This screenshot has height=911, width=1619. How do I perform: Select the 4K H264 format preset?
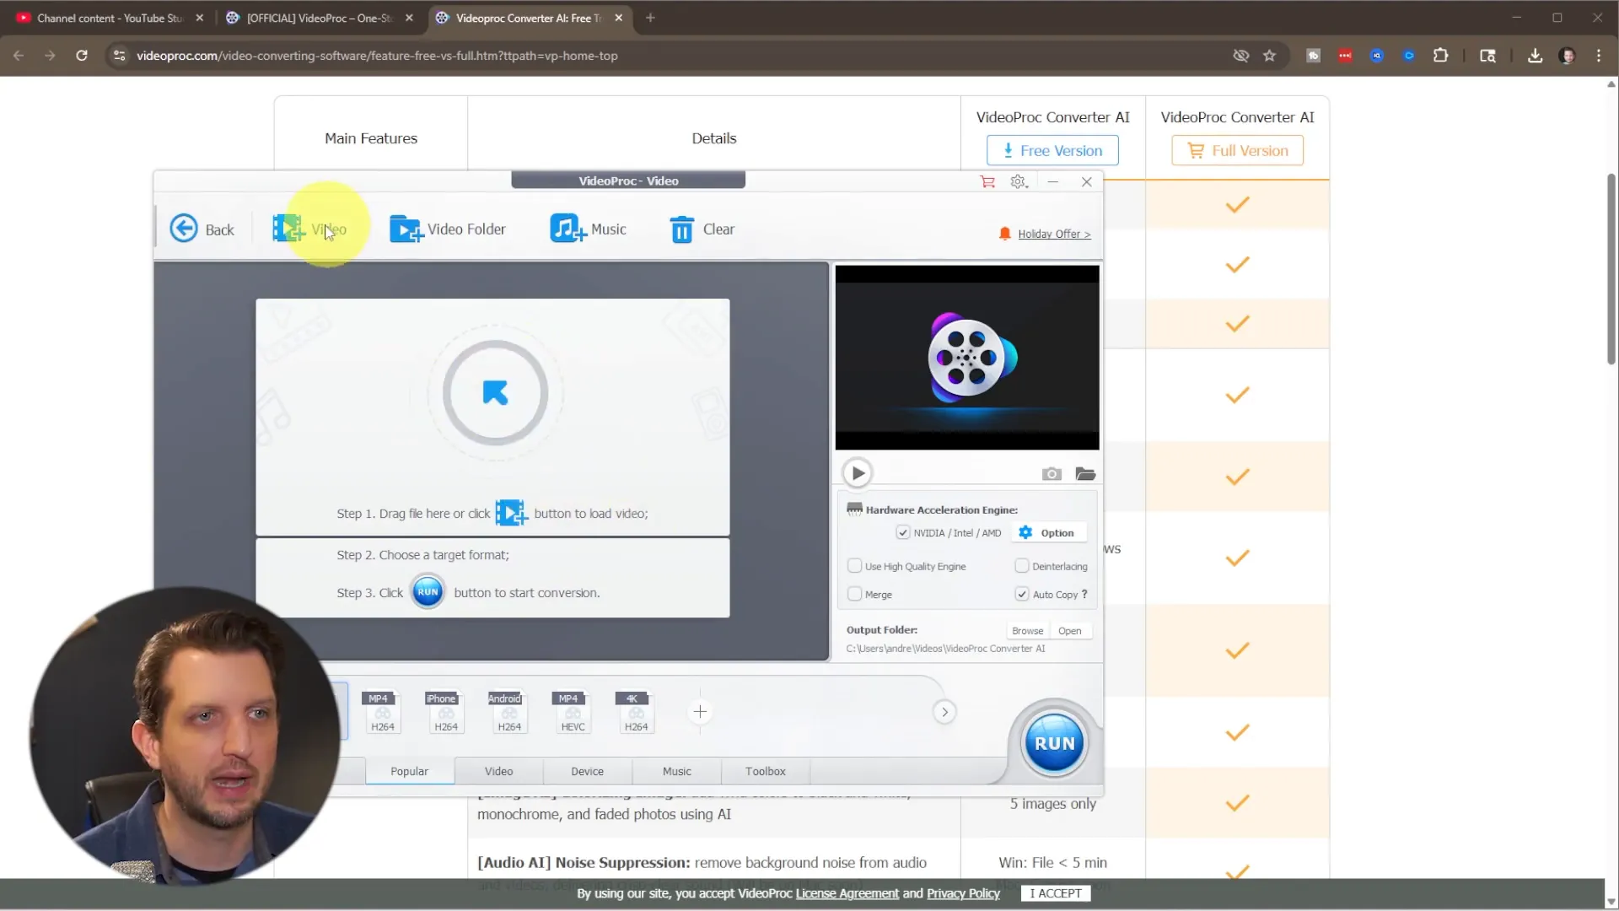pyautogui.click(x=636, y=712)
